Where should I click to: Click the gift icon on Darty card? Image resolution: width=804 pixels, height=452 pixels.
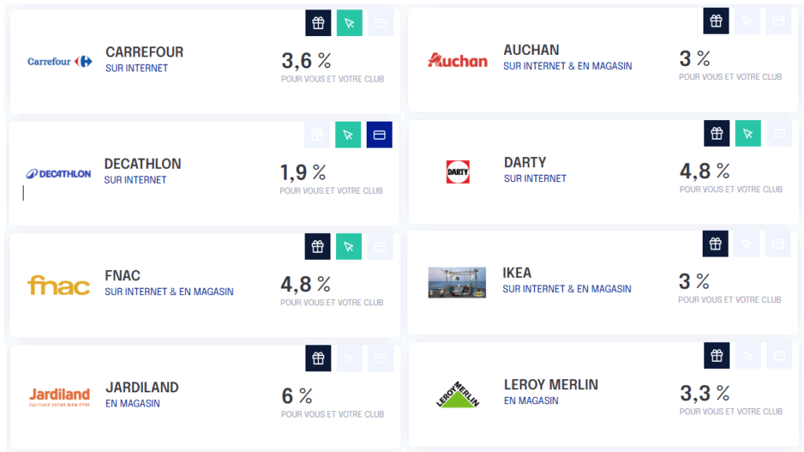[716, 133]
